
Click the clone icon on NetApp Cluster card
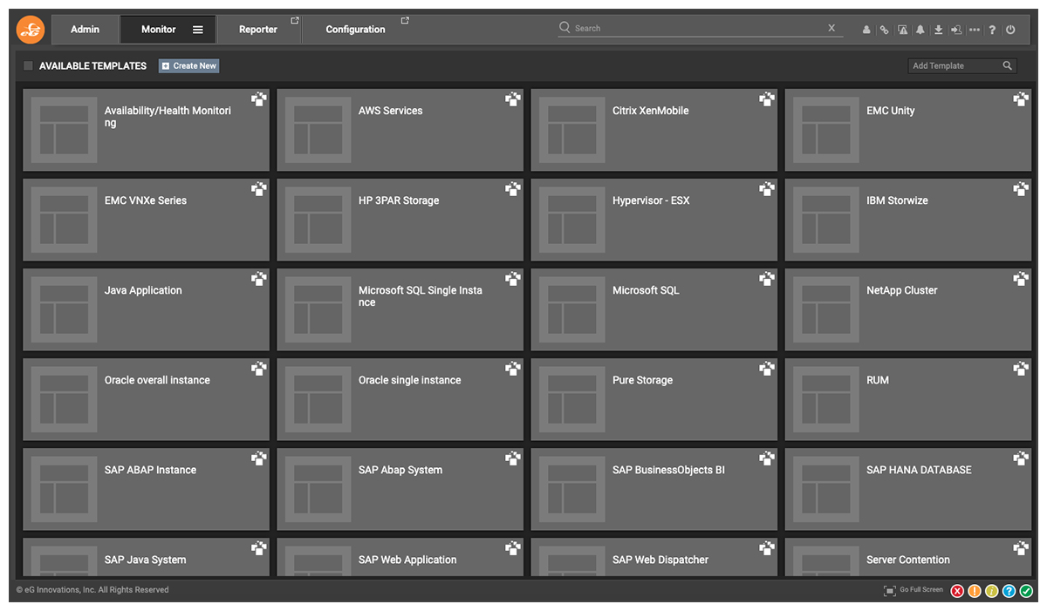pos(1021,279)
